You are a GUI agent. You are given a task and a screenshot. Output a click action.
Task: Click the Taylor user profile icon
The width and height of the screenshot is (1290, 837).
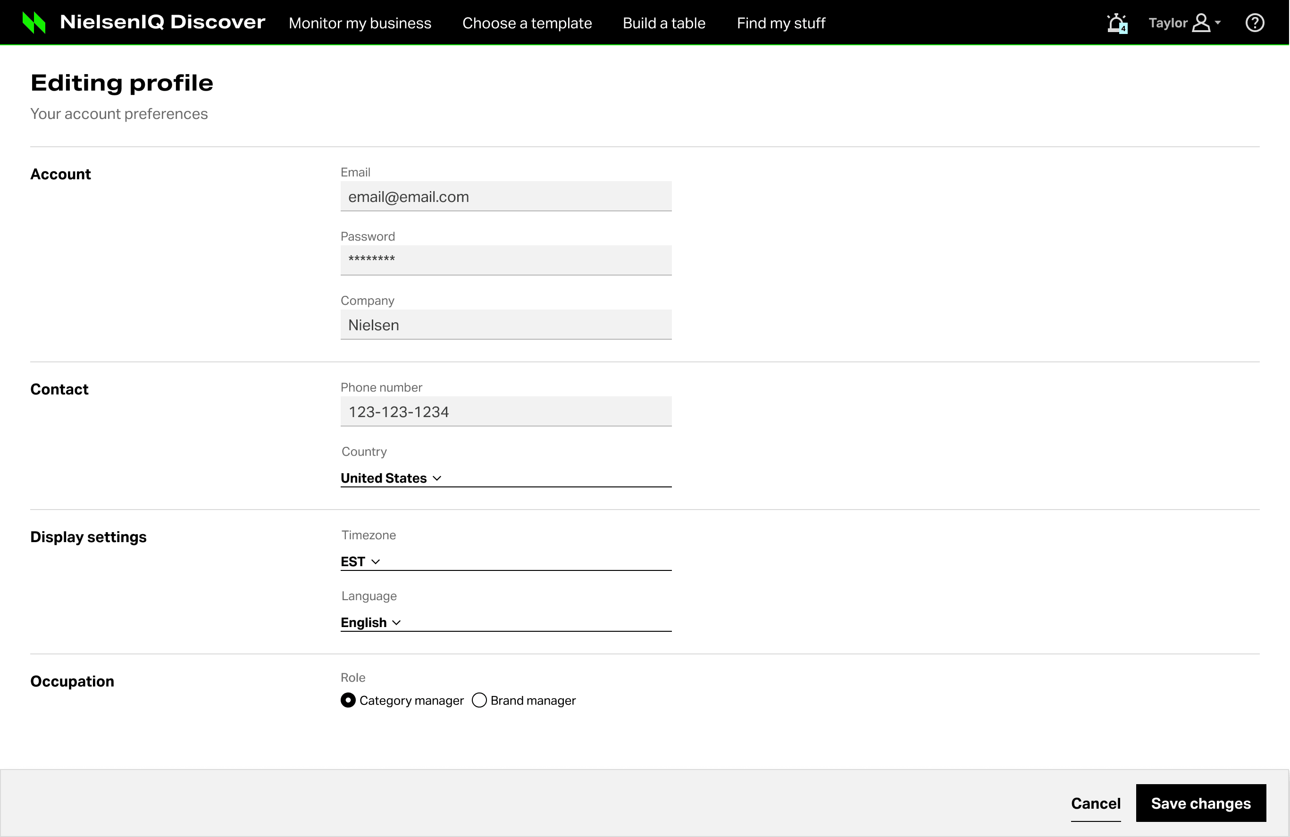click(1200, 23)
